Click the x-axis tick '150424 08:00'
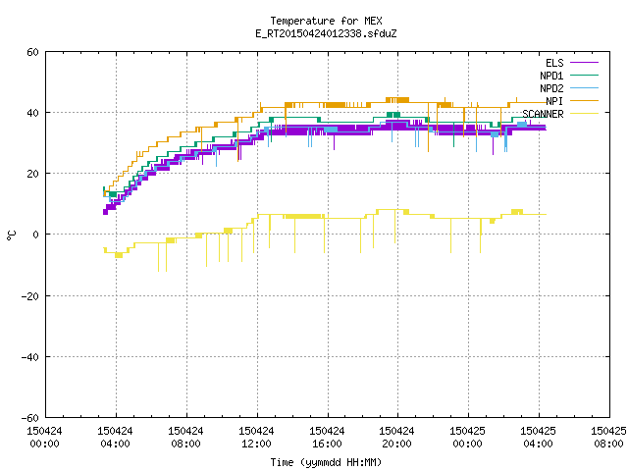Viewport: 628px width, 471px height. coord(185,438)
